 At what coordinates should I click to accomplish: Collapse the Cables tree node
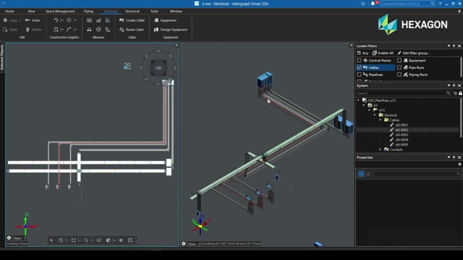(380, 120)
